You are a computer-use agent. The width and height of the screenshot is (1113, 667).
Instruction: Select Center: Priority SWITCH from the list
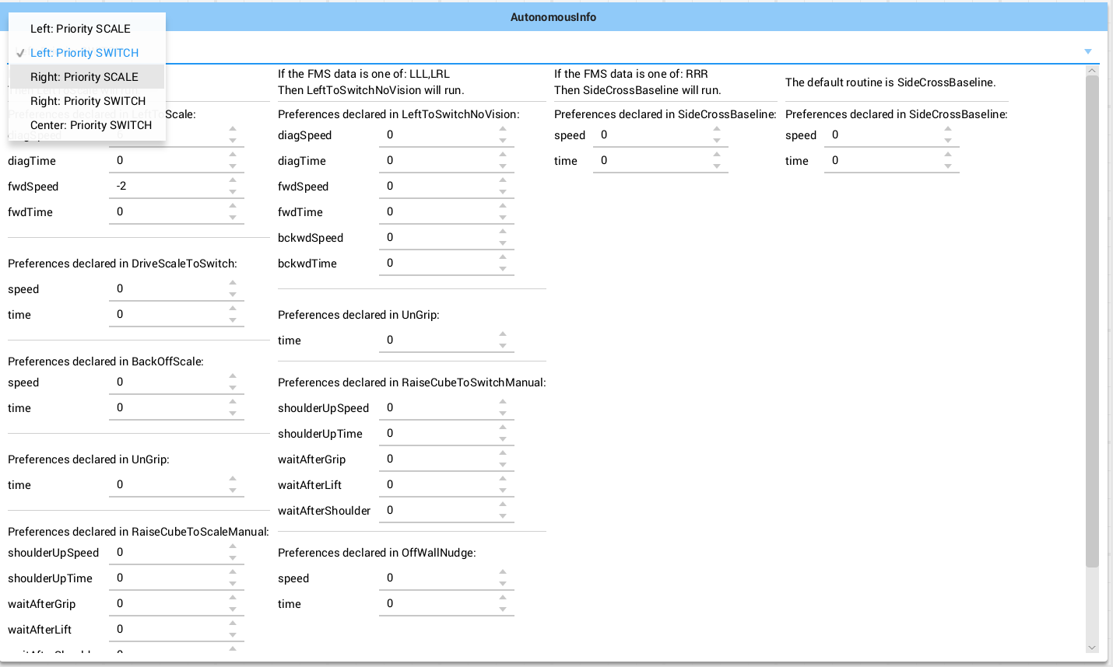coord(90,125)
